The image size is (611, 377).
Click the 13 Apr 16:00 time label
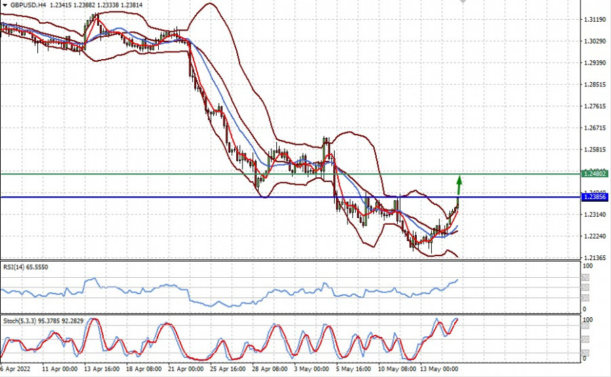[x=101, y=369]
